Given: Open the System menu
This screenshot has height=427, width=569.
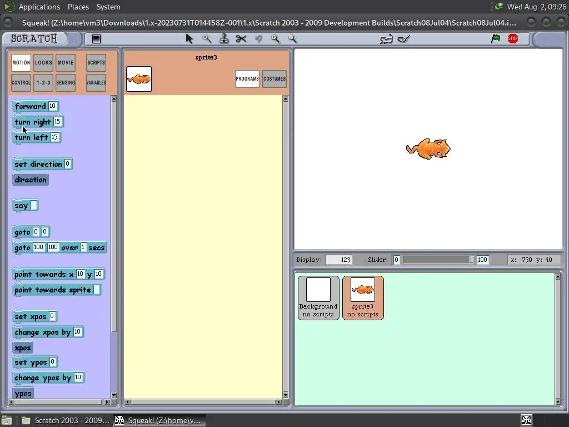Looking at the screenshot, I should pyautogui.click(x=108, y=7).
